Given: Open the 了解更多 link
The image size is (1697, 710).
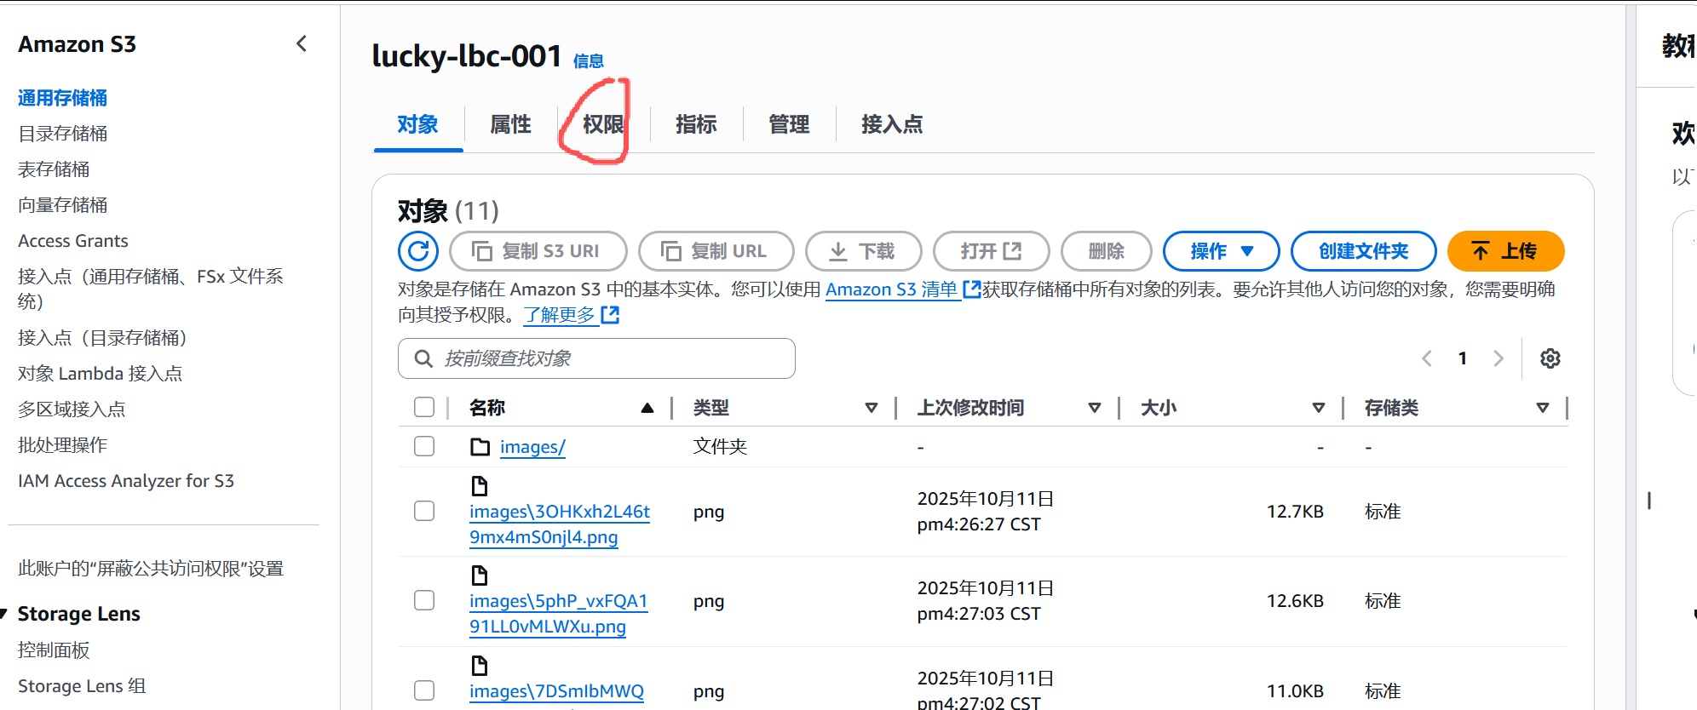Looking at the screenshot, I should pyautogui.click(x=571, y=315).
